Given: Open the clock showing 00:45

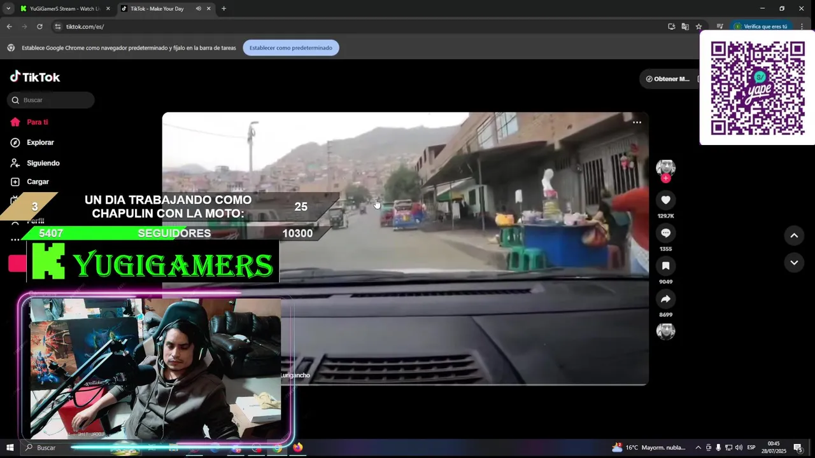Looking at the screenshot, I should pyautogui.click(x=774, y=447).
